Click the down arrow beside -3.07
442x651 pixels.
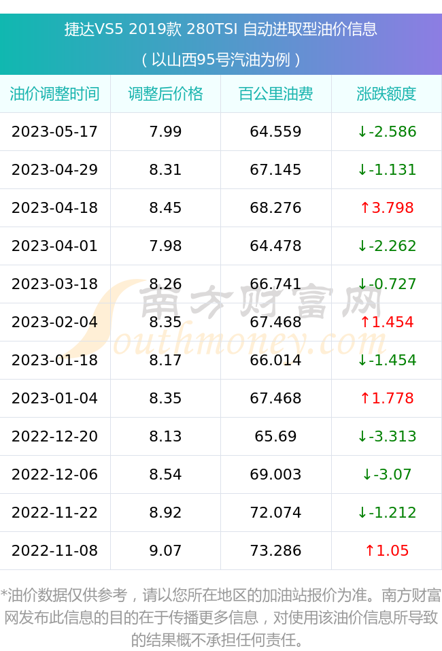click(367, 474)
